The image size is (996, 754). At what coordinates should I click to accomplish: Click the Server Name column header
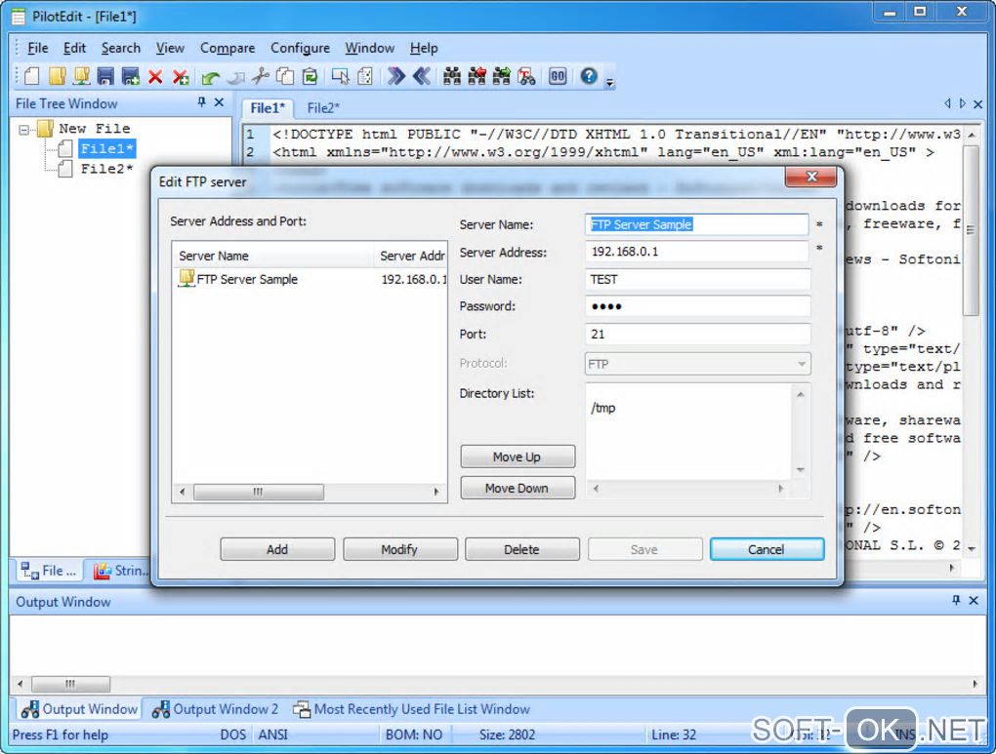(273, 256)
